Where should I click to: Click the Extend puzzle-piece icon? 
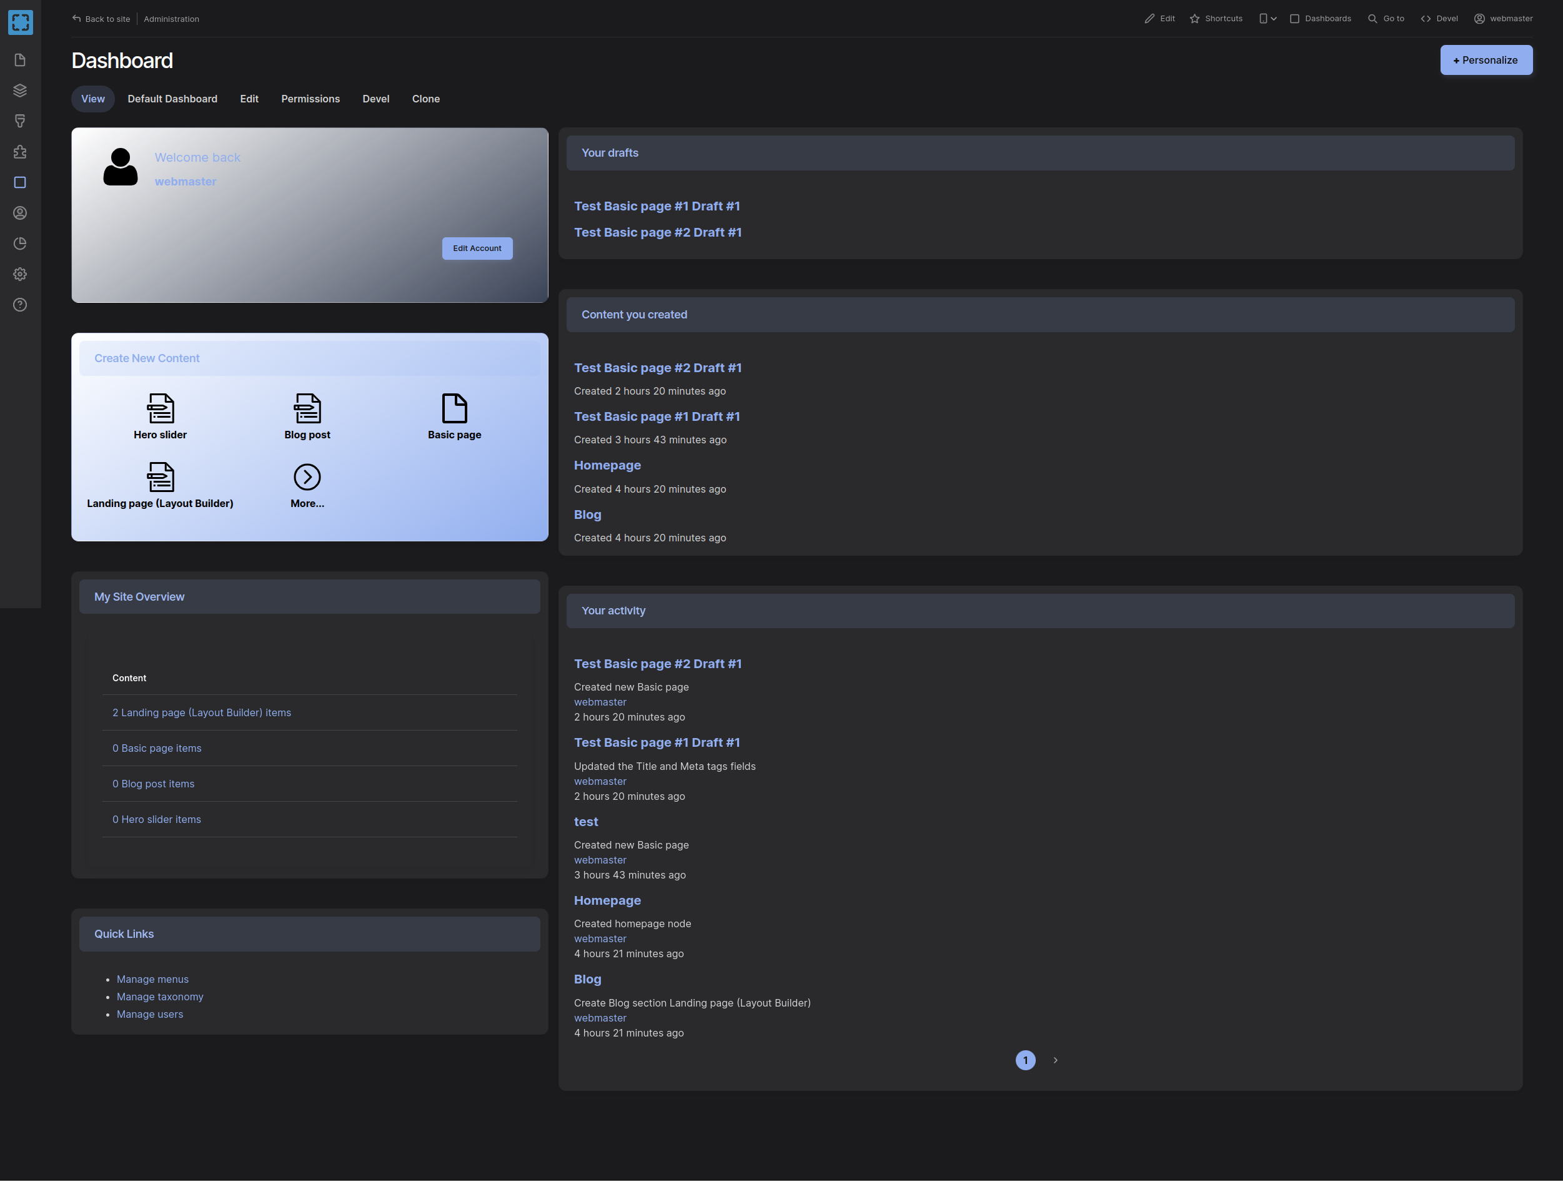(20, 152)
